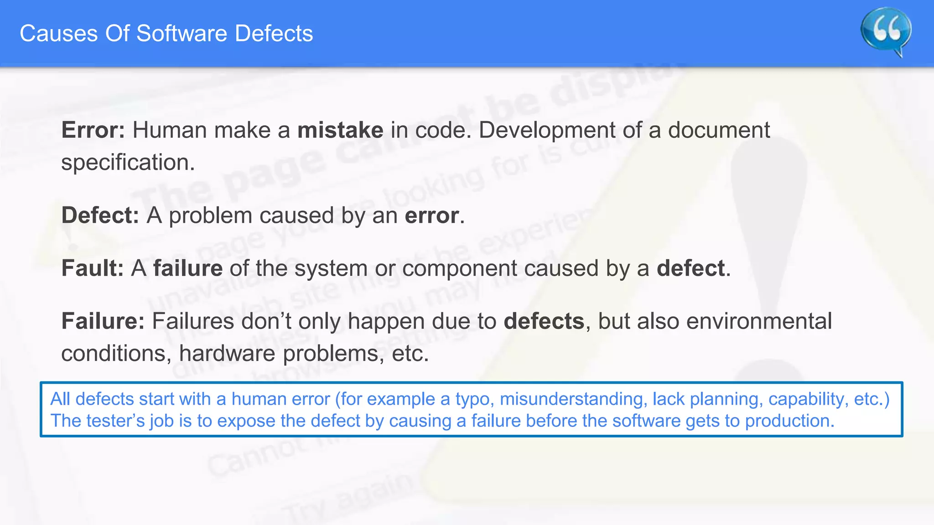Click the bold word "mistake"

340,130
